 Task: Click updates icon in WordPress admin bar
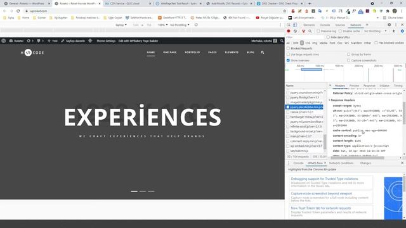tap(30, 41)
